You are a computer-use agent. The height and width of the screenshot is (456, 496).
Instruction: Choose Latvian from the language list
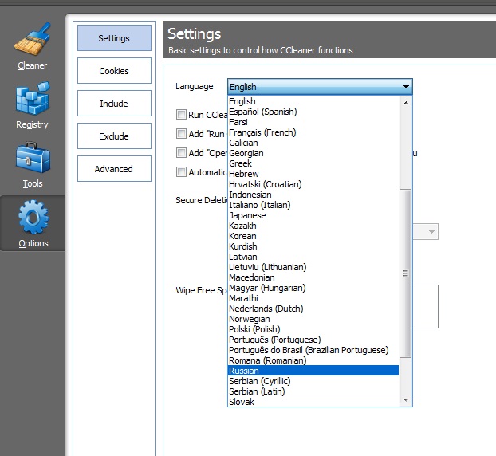(x=313, y=257)
